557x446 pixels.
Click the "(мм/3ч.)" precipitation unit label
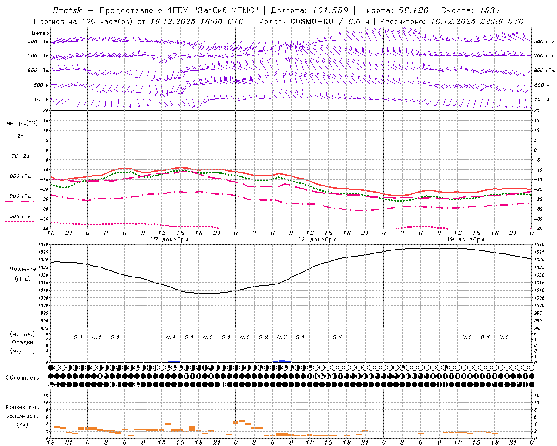pos(23,334)
